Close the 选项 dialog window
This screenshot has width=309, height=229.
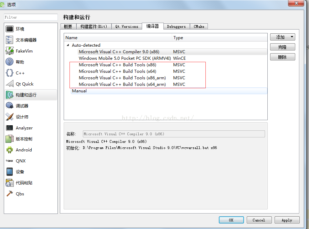(296, 3)
